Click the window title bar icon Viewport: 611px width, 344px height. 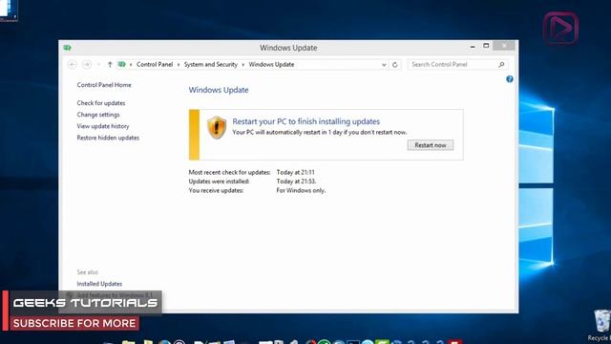point(68,48)
